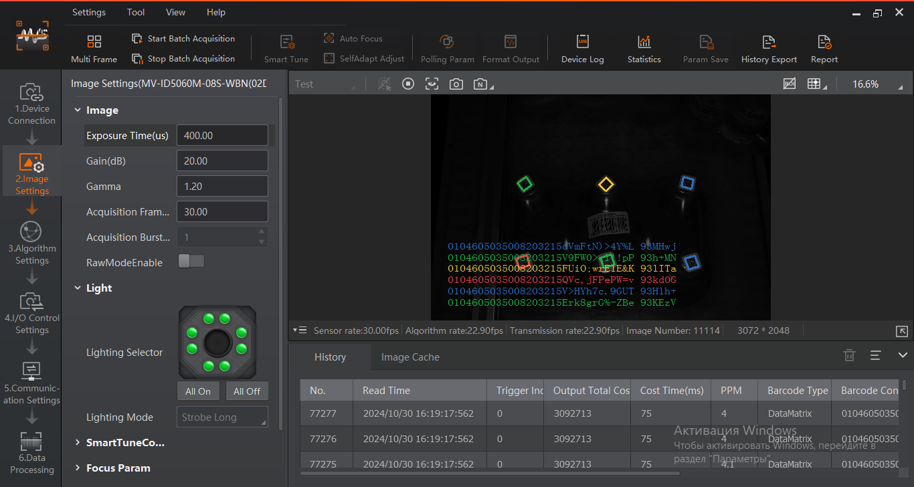The image size is (914, 487).
Task: Toggle the RawModeEnable switch
Action: [191, 262]
